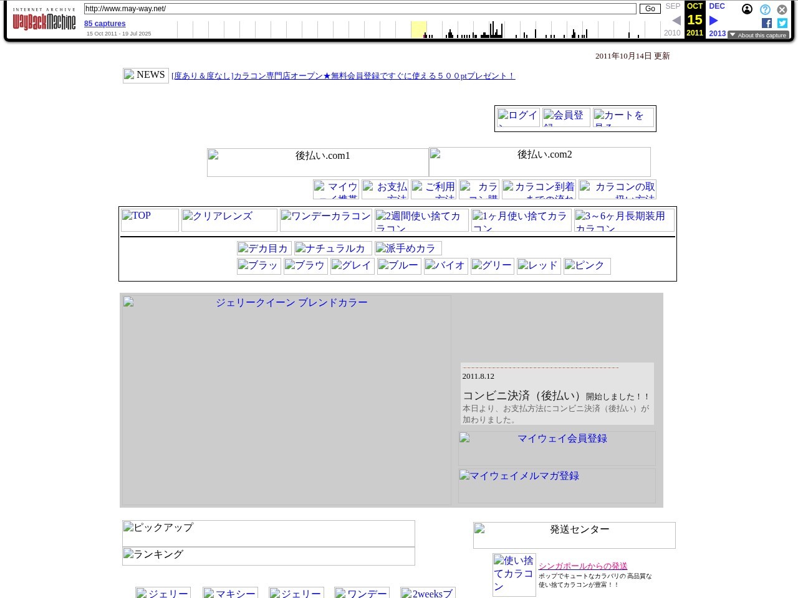Jump to the 2013 captures
798x598 pixels.
pos(717,33)
